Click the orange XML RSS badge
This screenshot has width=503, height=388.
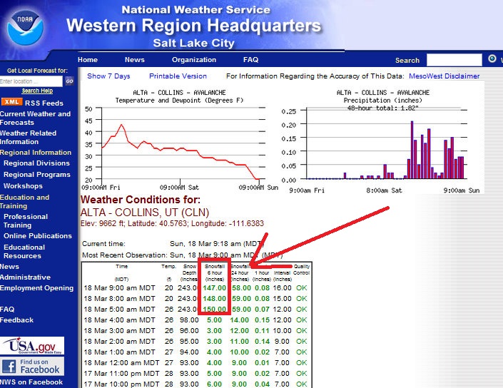pos(11,103)
